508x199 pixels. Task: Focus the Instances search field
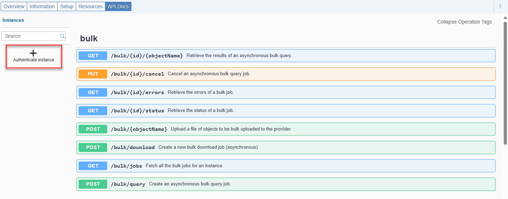(34, 36)
